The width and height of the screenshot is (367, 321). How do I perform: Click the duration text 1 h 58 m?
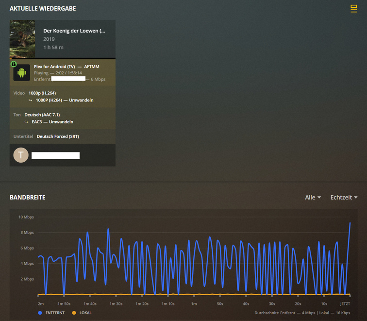53,47
